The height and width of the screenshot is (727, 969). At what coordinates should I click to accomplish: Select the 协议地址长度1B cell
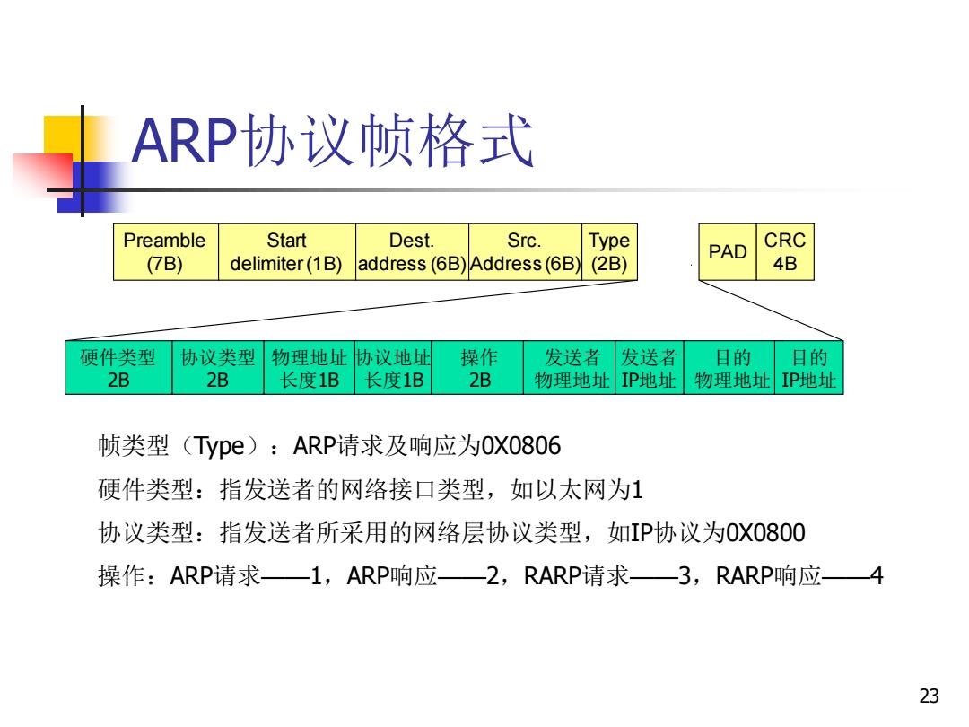coord(393,368)
